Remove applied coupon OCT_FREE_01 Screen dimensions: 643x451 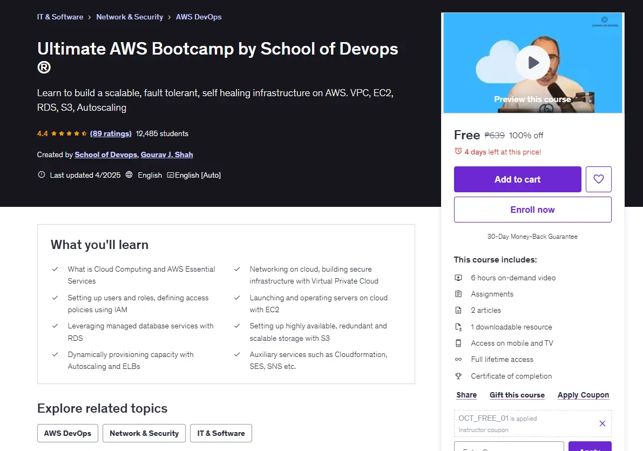pos(602,423)
